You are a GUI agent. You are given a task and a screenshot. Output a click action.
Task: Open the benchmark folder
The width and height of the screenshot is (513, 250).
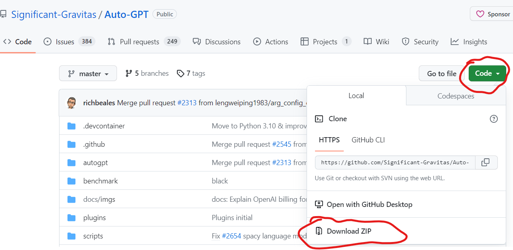pyautogui.click(x=101, y=181)
